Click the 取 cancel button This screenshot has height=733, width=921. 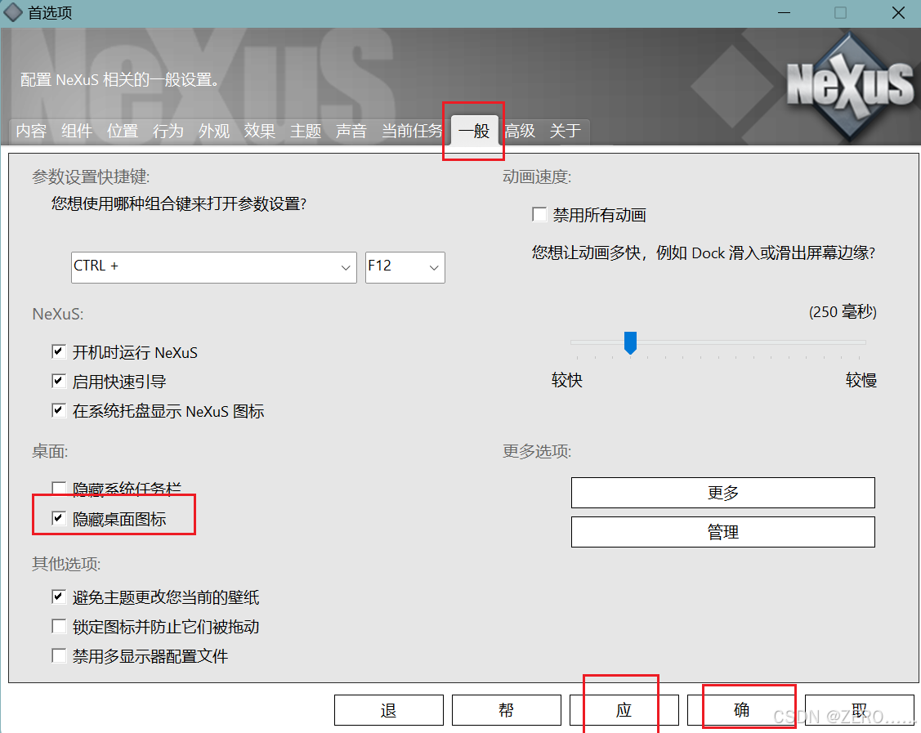(860, 710)
